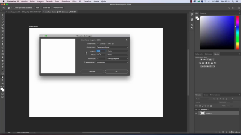Click Cancelar in the dialog
The image size is (241, 135).
[92, 72]
